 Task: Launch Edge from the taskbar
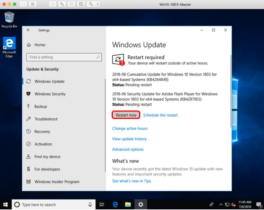115,204
